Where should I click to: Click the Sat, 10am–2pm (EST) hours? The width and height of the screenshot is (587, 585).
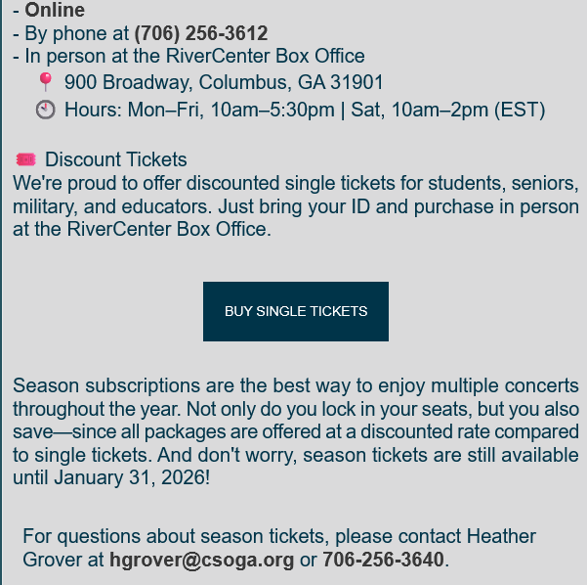[447, 110]
